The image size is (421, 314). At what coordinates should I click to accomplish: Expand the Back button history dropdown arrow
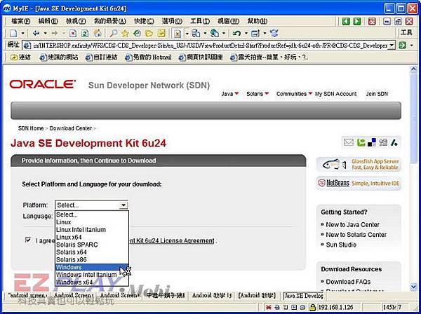point(45,33)
